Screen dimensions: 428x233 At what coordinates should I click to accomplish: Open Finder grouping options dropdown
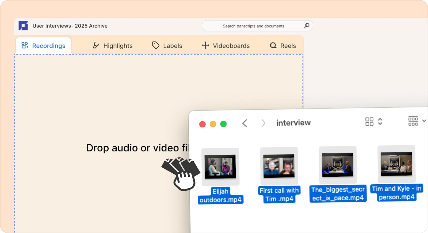tap(417, 121)
